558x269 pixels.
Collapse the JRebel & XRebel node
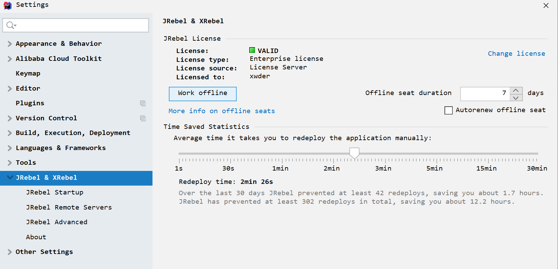(x=10, y=178)
